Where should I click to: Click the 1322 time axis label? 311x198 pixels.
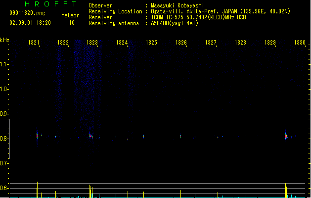pyautogui.click(x=63, y=43)
